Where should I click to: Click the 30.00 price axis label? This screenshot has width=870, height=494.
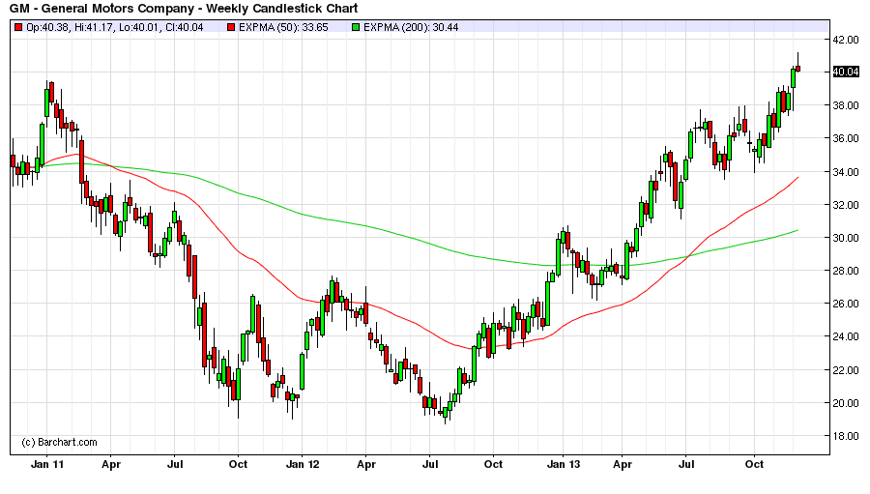pyautogui.click(x=846, y=238)
